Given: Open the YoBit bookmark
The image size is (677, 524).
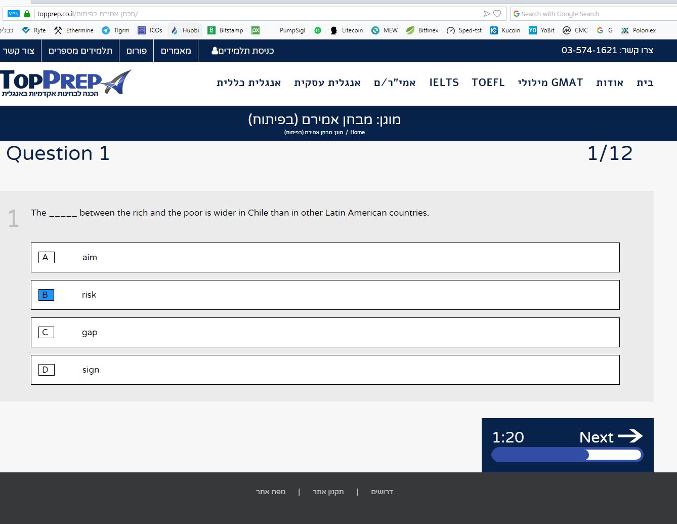Looking at the screenshot, I should pyautogui.click(x=541, y=30).
